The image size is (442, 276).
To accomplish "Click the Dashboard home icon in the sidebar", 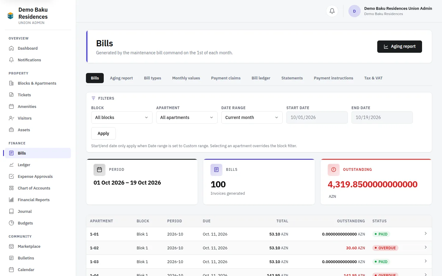I will pyautogui.click(x=11, y=48).
